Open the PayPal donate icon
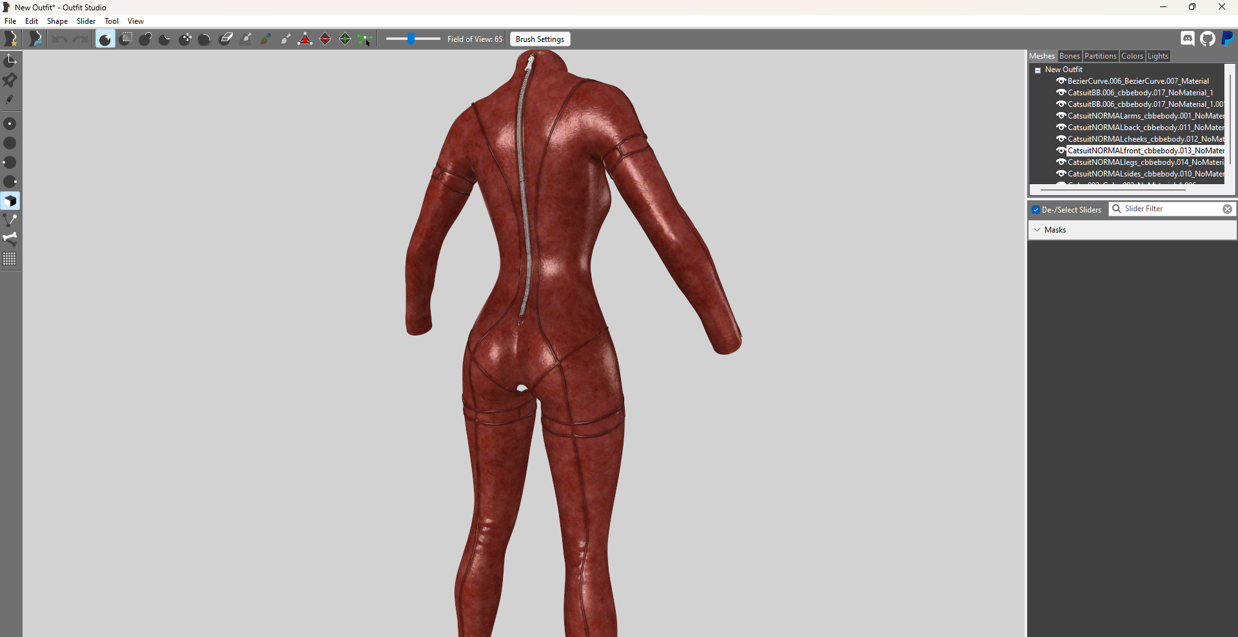 1228,39
